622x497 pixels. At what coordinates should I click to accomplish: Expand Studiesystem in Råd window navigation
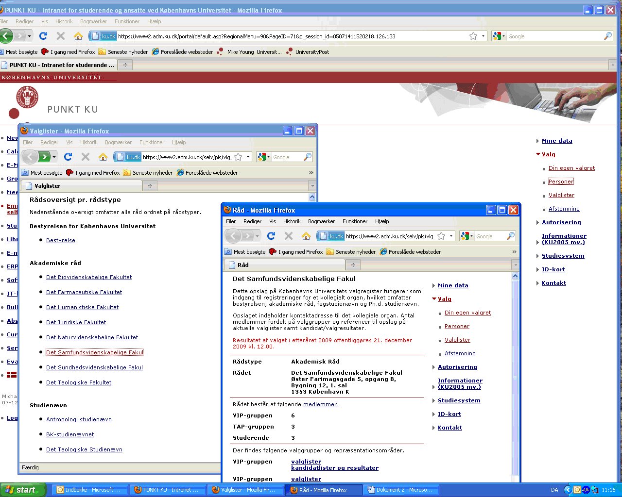click(434, 400)
